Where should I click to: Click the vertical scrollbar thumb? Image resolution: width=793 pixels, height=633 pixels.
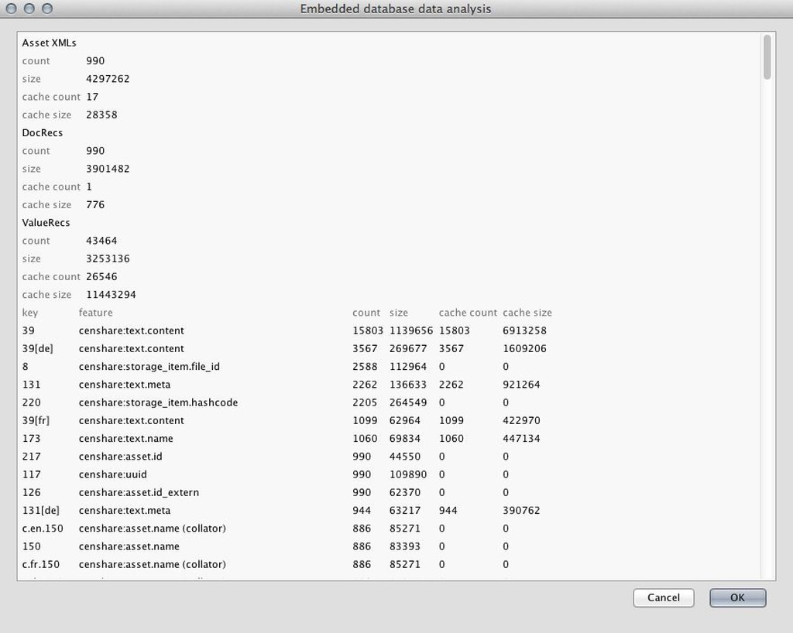(x=767, y=56)
